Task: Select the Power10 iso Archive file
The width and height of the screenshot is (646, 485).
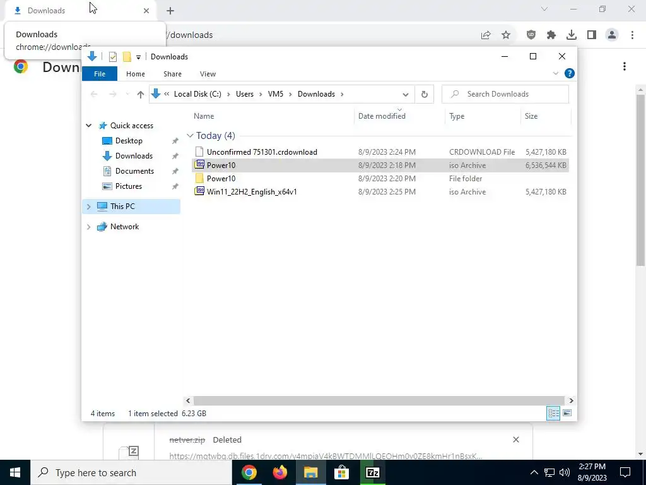Action: pos(380,165)
